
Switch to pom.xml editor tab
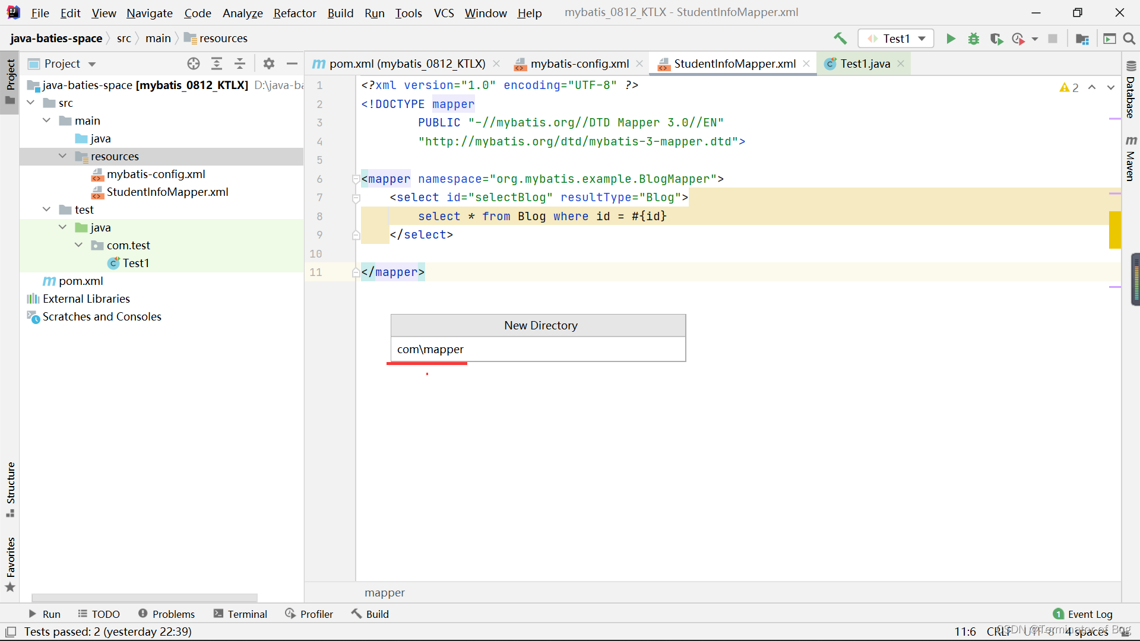407,64
